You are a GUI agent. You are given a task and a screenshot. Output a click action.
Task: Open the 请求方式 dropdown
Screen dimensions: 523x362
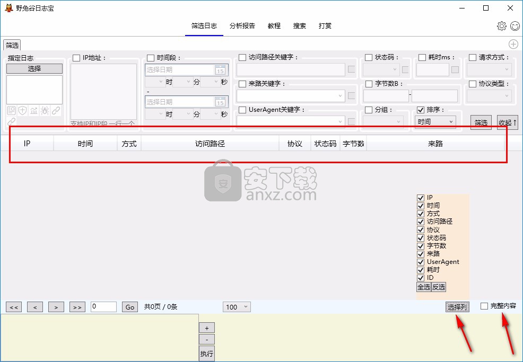click(x=489, y=69)
